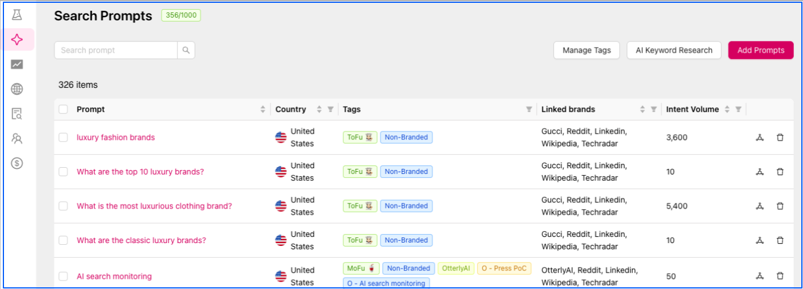Open the AI search monitoring prompt link
Image resolution: width=803 pixels, height=289 pixels.
[x=114, y=277]
